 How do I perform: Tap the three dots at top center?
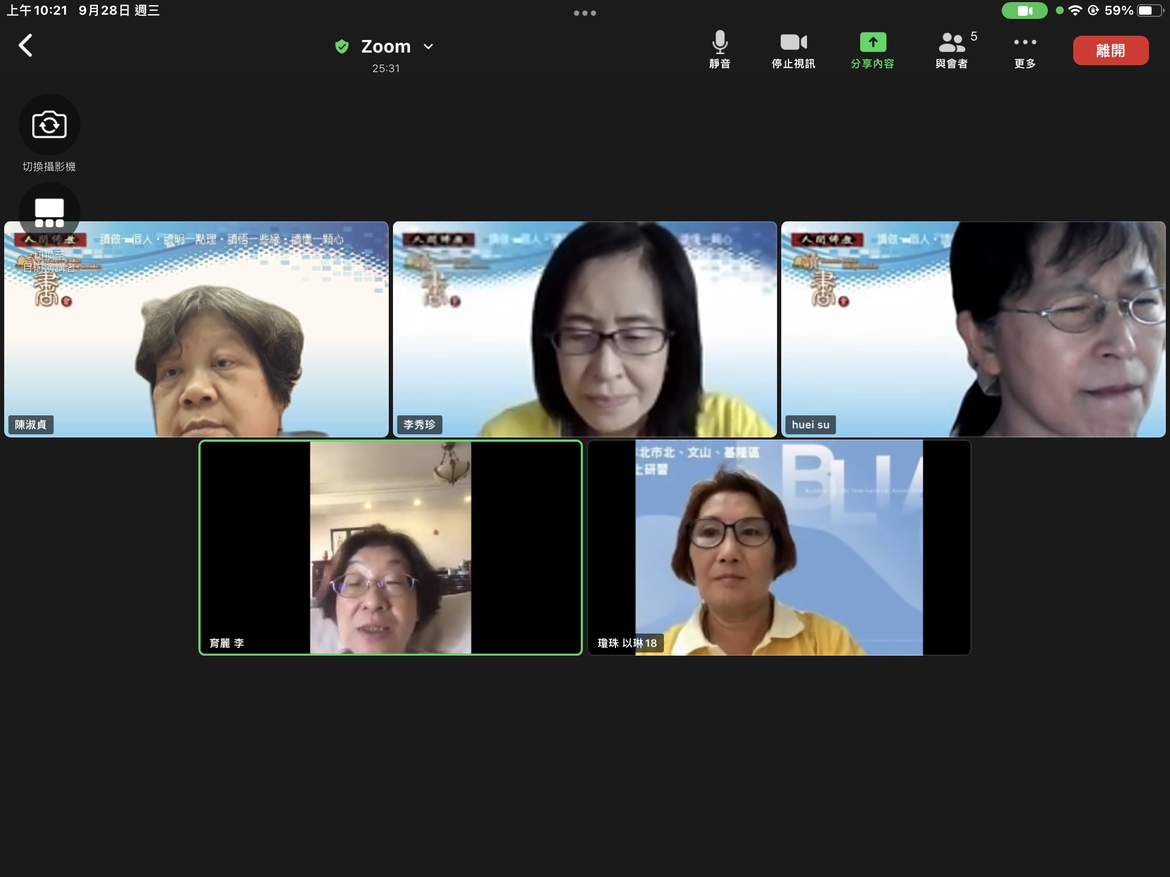coord(584,13)
